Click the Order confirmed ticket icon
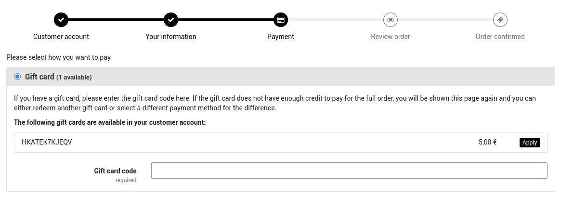Viewport: 561px width, 197px height. 500,20
